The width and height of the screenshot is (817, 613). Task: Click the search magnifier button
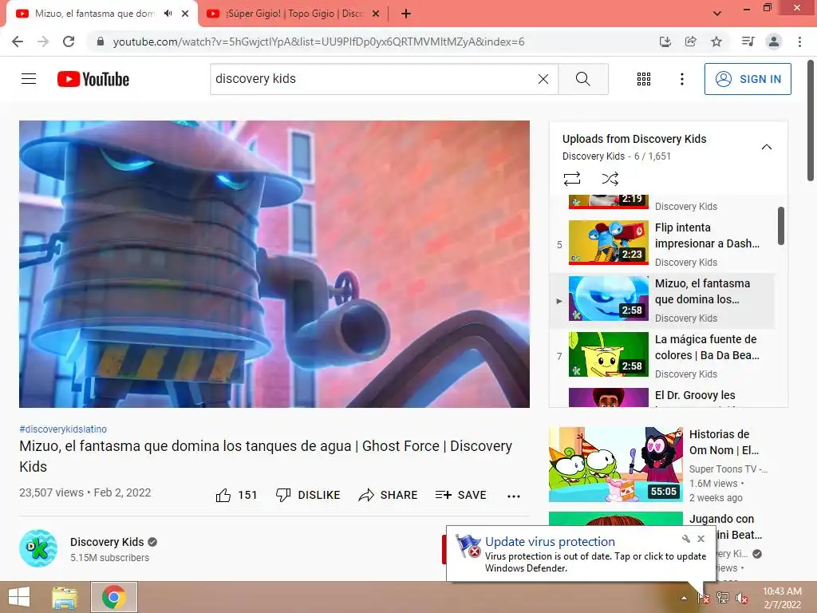(x=583, y=79)
